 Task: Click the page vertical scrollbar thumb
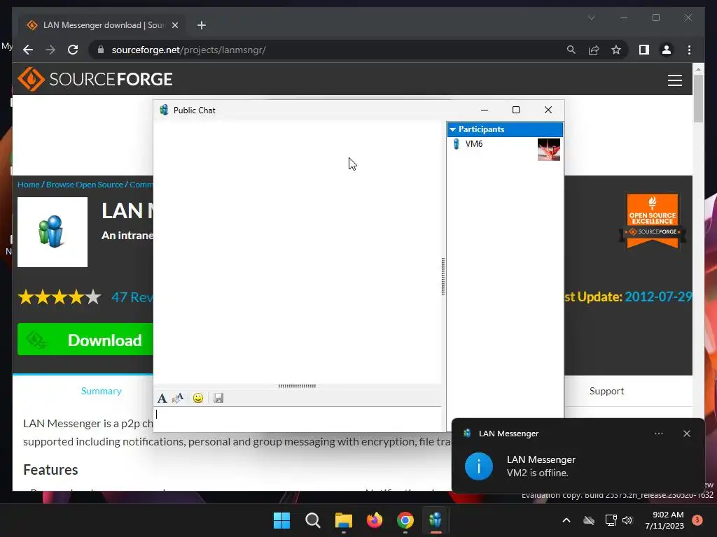(698, 99)
